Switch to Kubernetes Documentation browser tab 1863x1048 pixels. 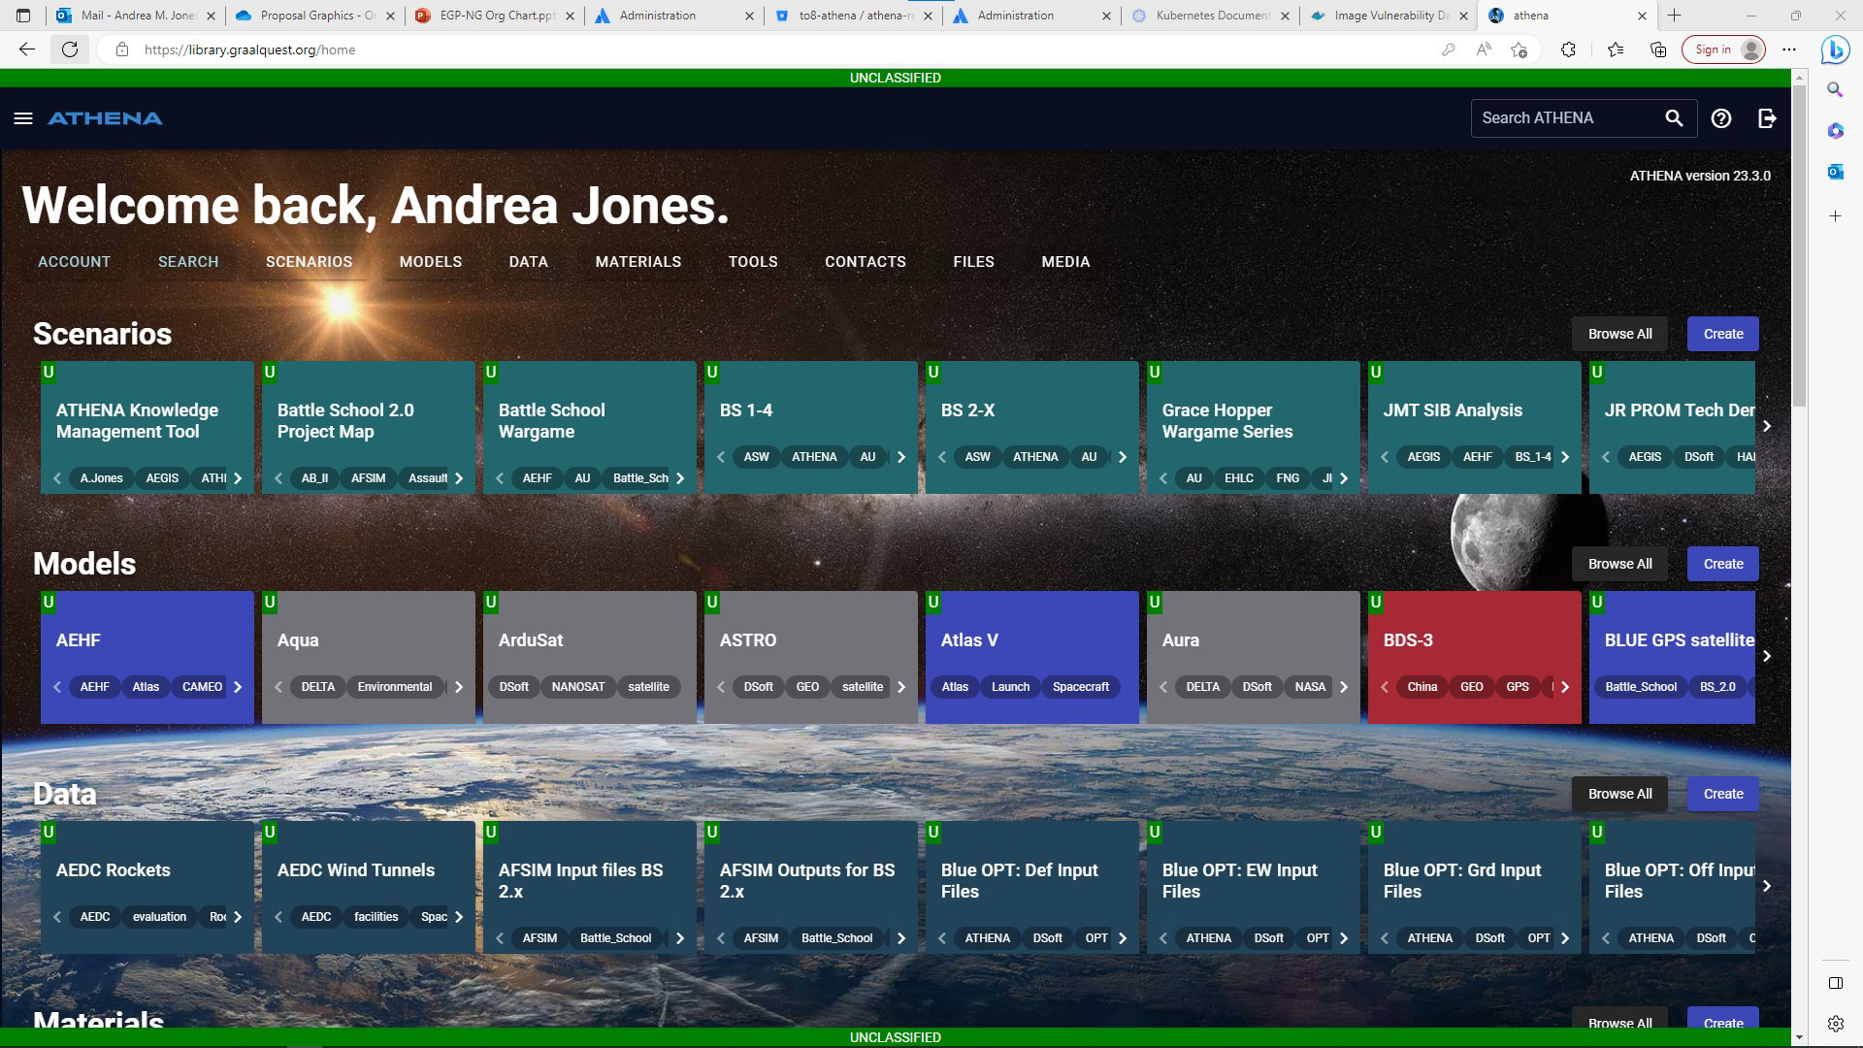[x=1211, y=16]
